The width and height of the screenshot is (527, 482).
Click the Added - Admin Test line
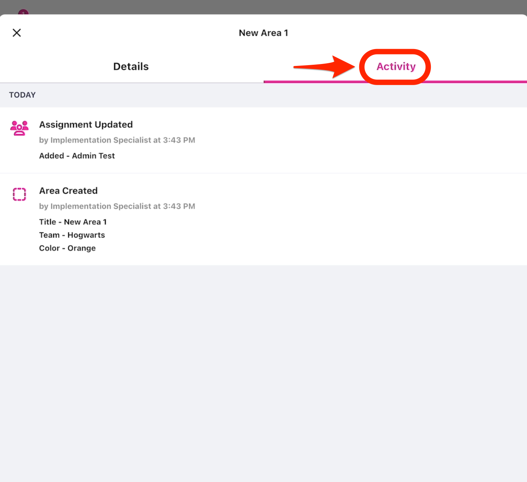[x=77, y=156]
